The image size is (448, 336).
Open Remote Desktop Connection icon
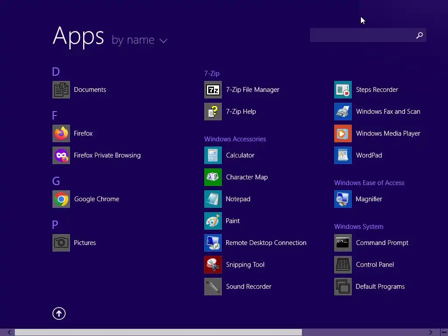point(213,243)
